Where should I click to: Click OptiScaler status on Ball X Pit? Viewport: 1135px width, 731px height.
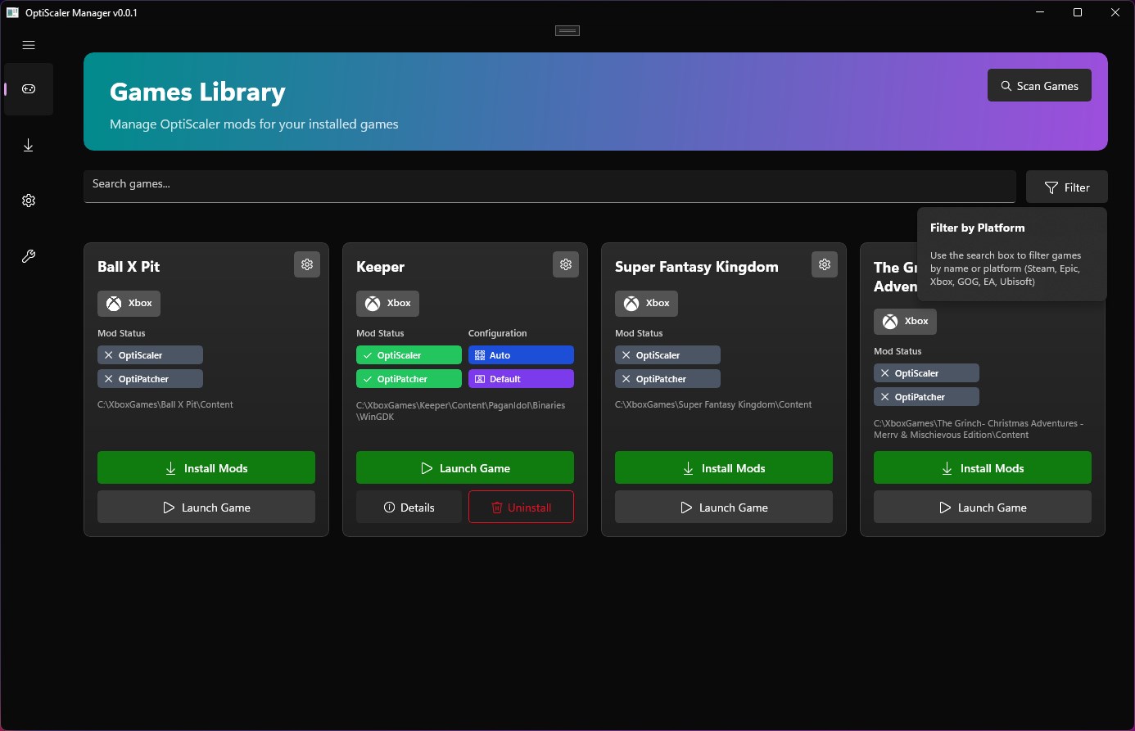pos(150,355)
